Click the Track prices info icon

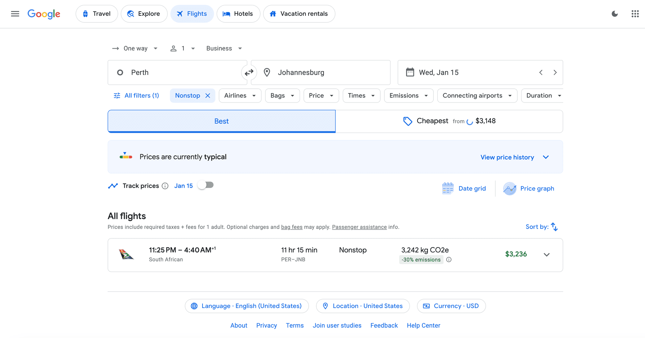coord(165,186)
